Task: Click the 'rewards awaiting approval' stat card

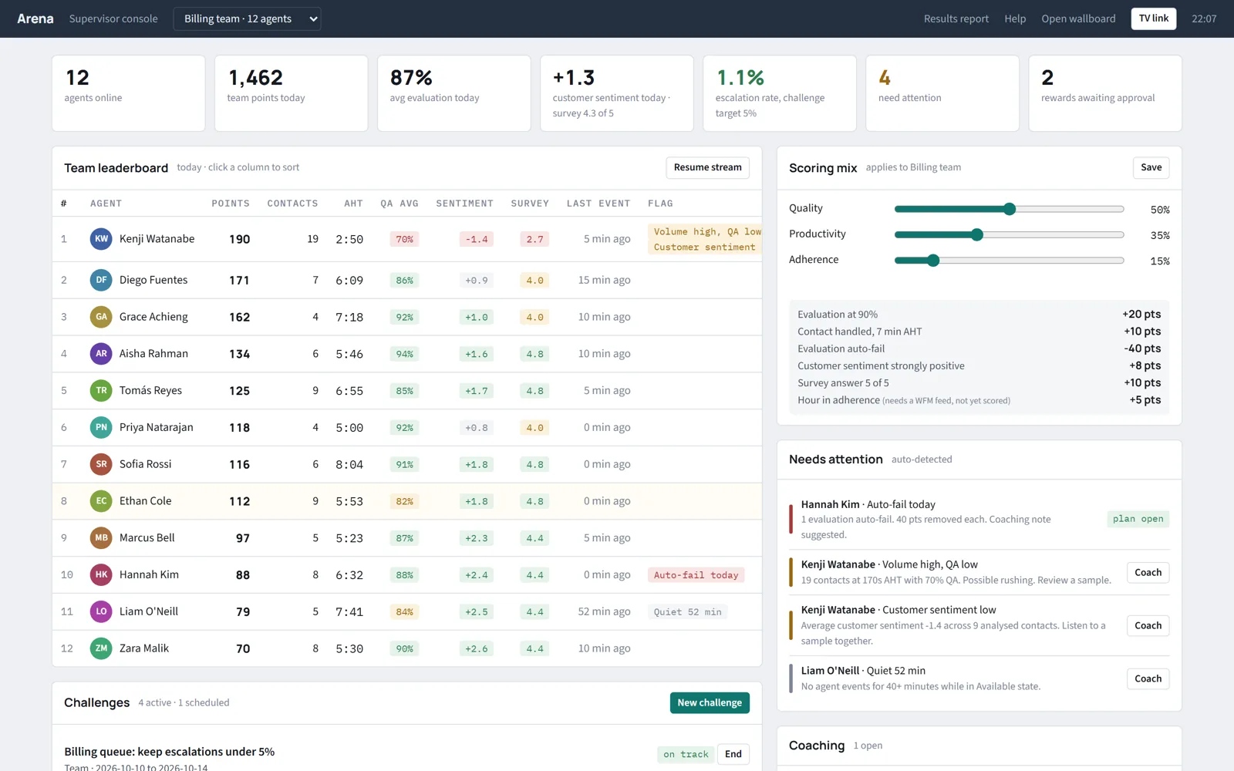Action: click(1104, 93)
